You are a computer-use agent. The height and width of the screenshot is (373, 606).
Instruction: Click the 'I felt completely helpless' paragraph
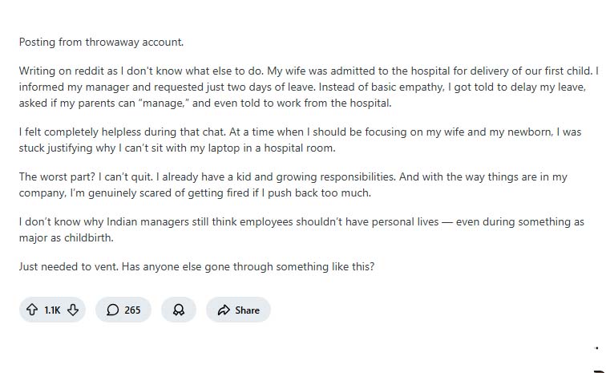coord(305,141)
